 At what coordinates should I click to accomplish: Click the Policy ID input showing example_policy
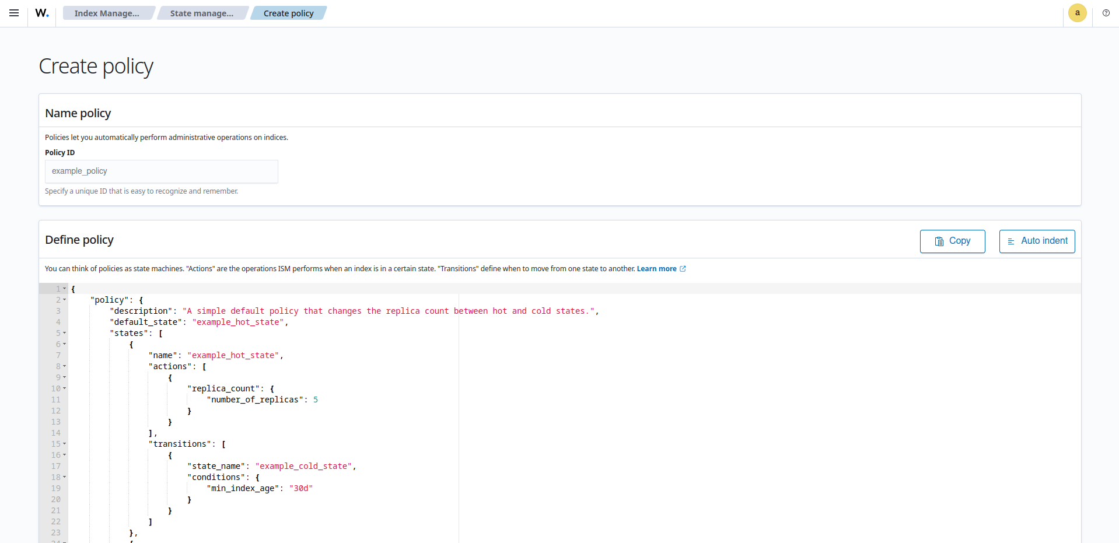161,171
